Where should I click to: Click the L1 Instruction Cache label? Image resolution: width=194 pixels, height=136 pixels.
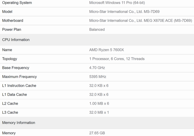coord(19,85)
